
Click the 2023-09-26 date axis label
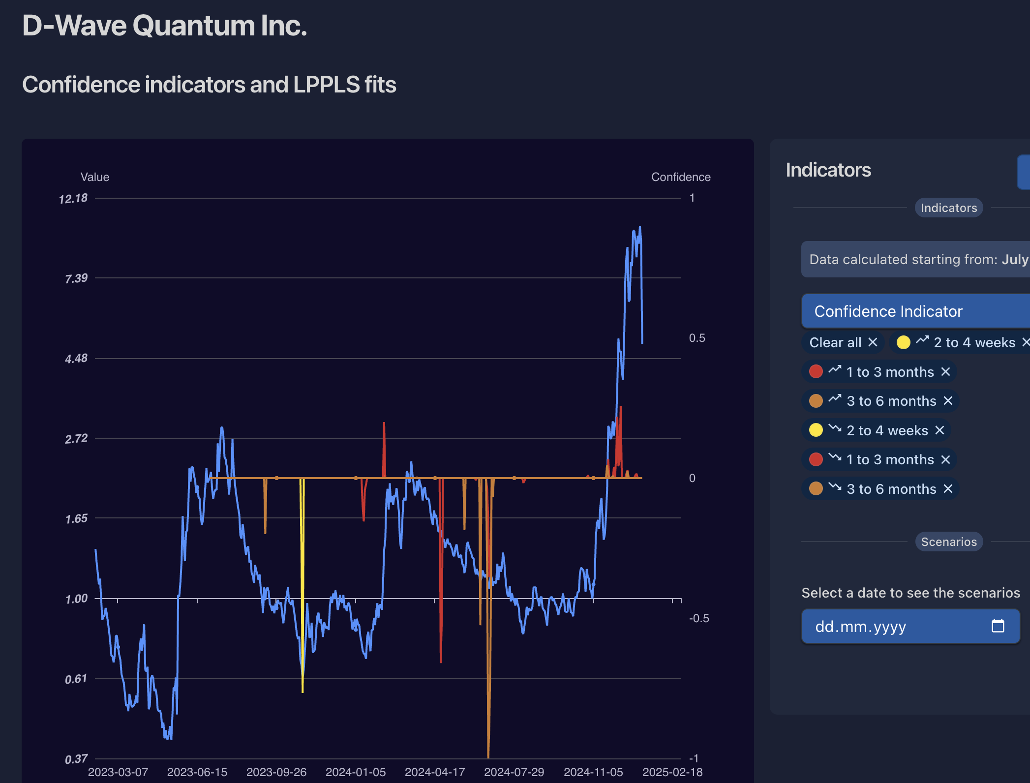[276, 772]
